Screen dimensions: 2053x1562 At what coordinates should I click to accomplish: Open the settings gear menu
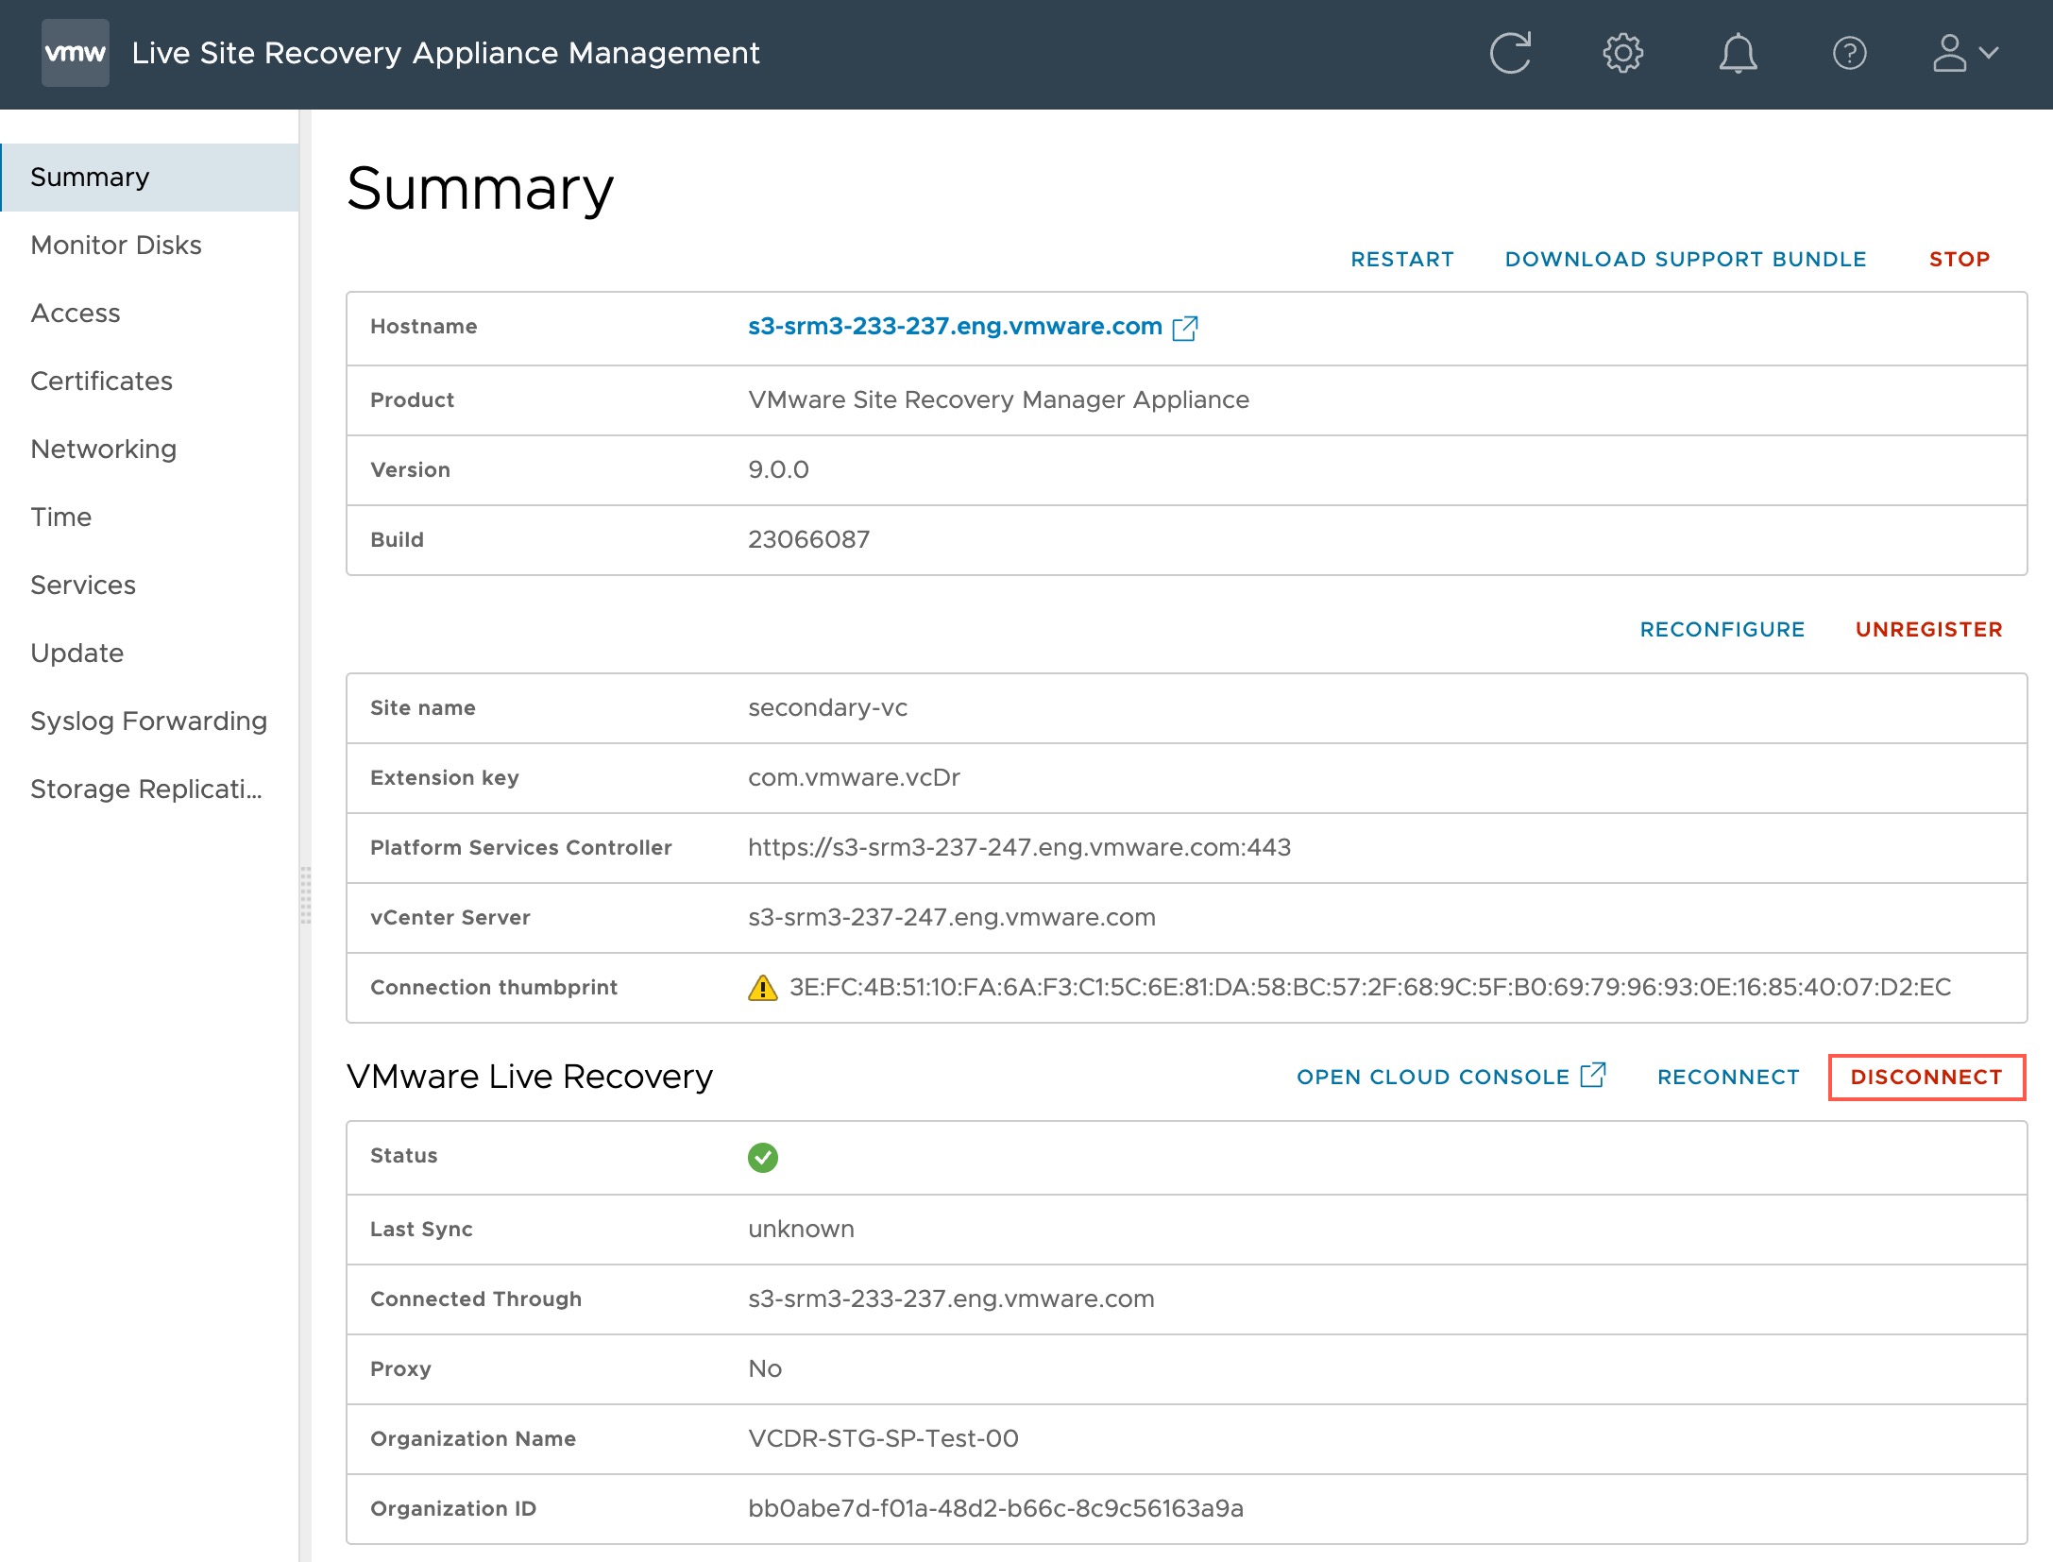coord(1623,53)
